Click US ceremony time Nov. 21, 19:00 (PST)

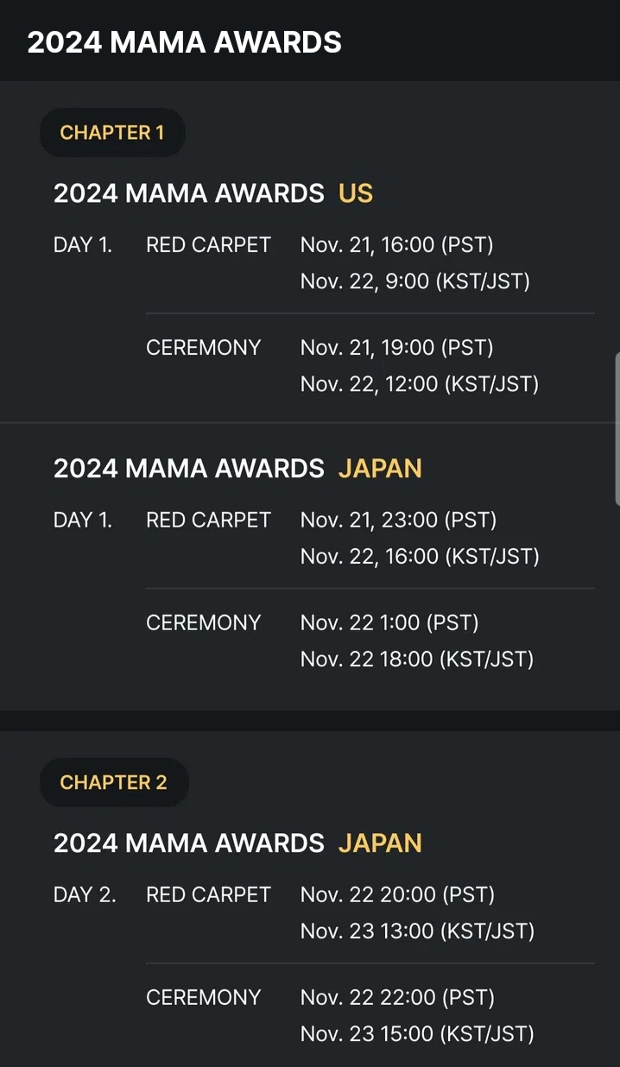click(396, 348)
